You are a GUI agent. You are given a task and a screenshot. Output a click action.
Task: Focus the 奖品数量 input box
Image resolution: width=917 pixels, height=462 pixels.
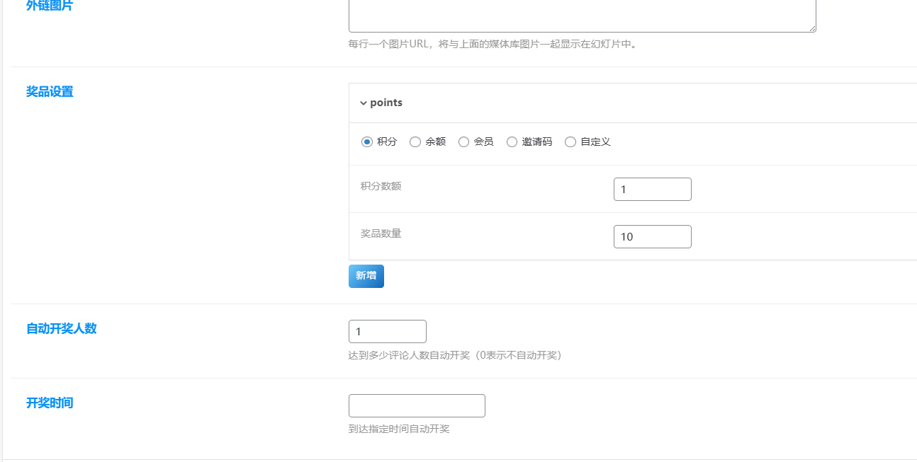pos(652,236)
